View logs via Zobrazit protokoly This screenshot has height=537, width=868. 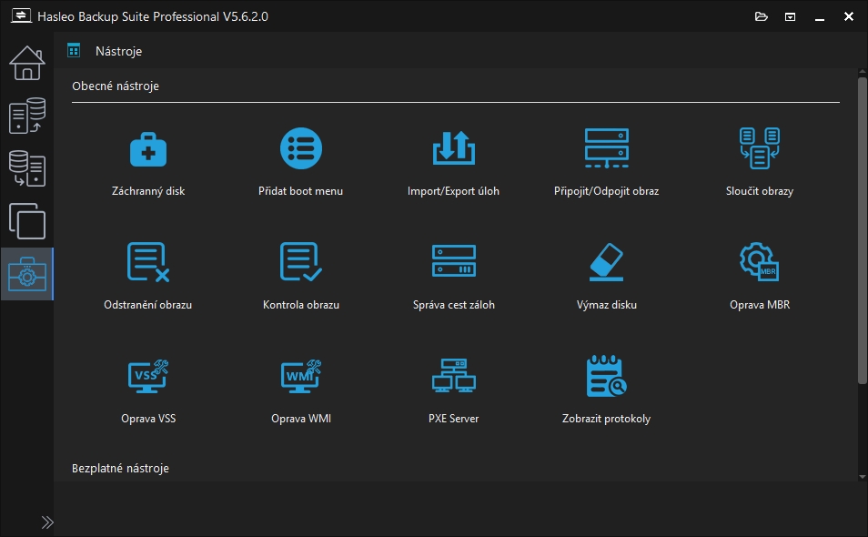[x=606, y=377]
